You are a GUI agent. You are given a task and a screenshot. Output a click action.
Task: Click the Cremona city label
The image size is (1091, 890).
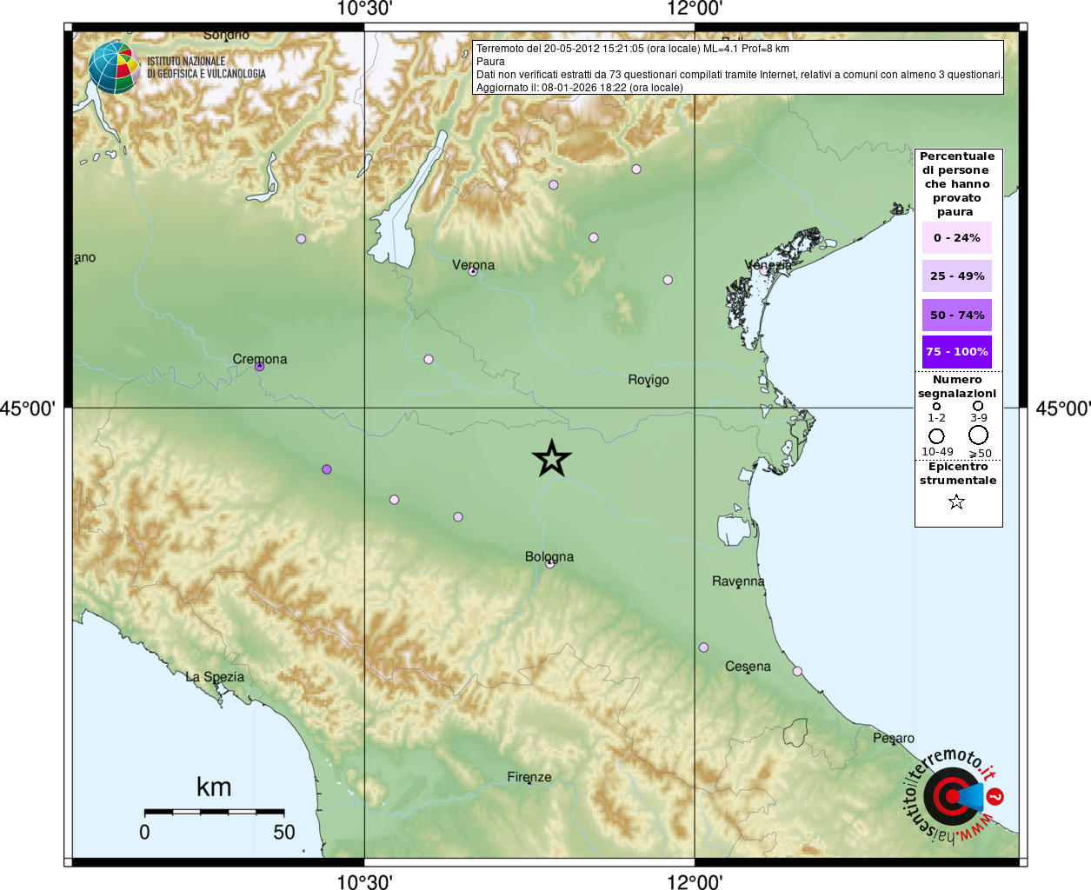tap(259, 359)
